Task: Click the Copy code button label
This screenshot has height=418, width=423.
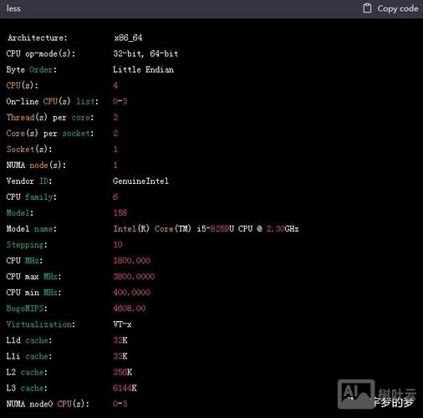Action: click(x=398, y=8)
